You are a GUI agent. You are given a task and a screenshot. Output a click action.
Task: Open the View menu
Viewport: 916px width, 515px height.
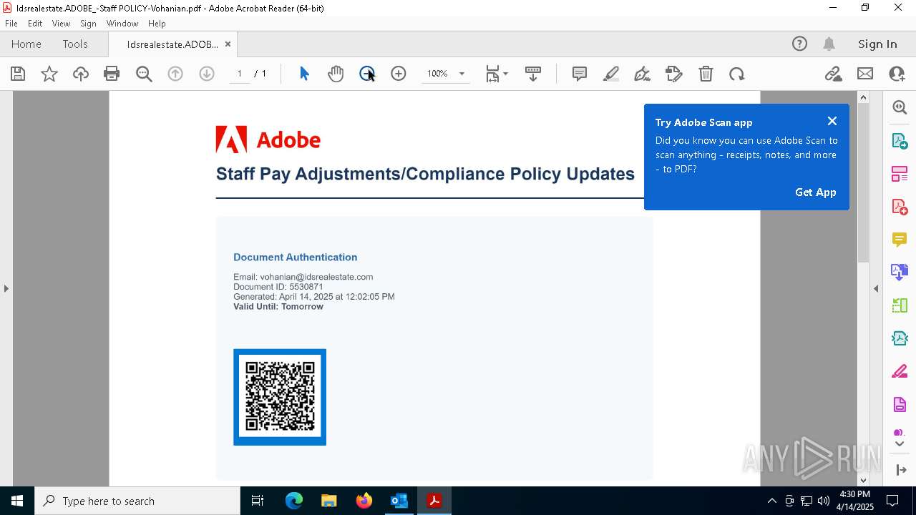[62, 24]
